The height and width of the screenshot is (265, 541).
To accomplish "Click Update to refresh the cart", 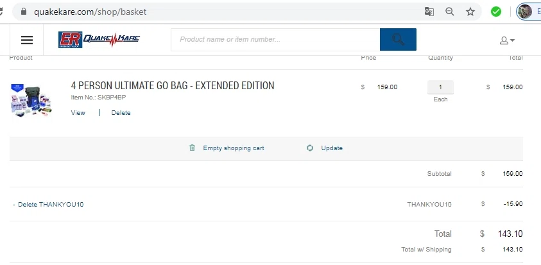I will point(331,148).
